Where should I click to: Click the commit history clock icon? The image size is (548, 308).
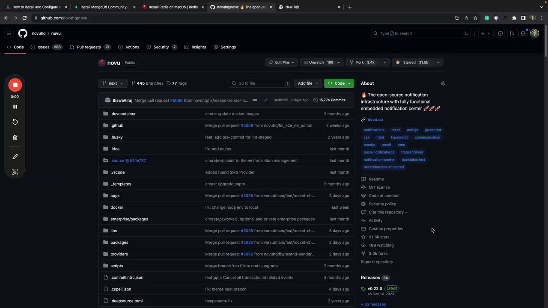316,100
